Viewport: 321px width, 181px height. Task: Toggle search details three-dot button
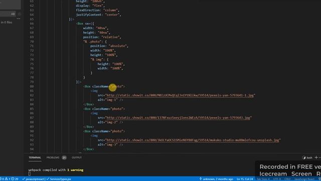point(19,19)
